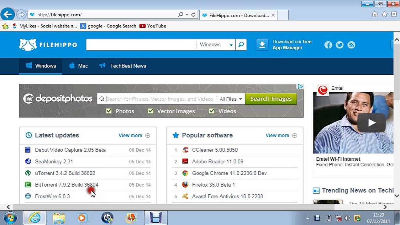Viewport: 400px width, 225px height.
Task: Open Internet Explorer favorites star
Action: [x=384, y=14]
